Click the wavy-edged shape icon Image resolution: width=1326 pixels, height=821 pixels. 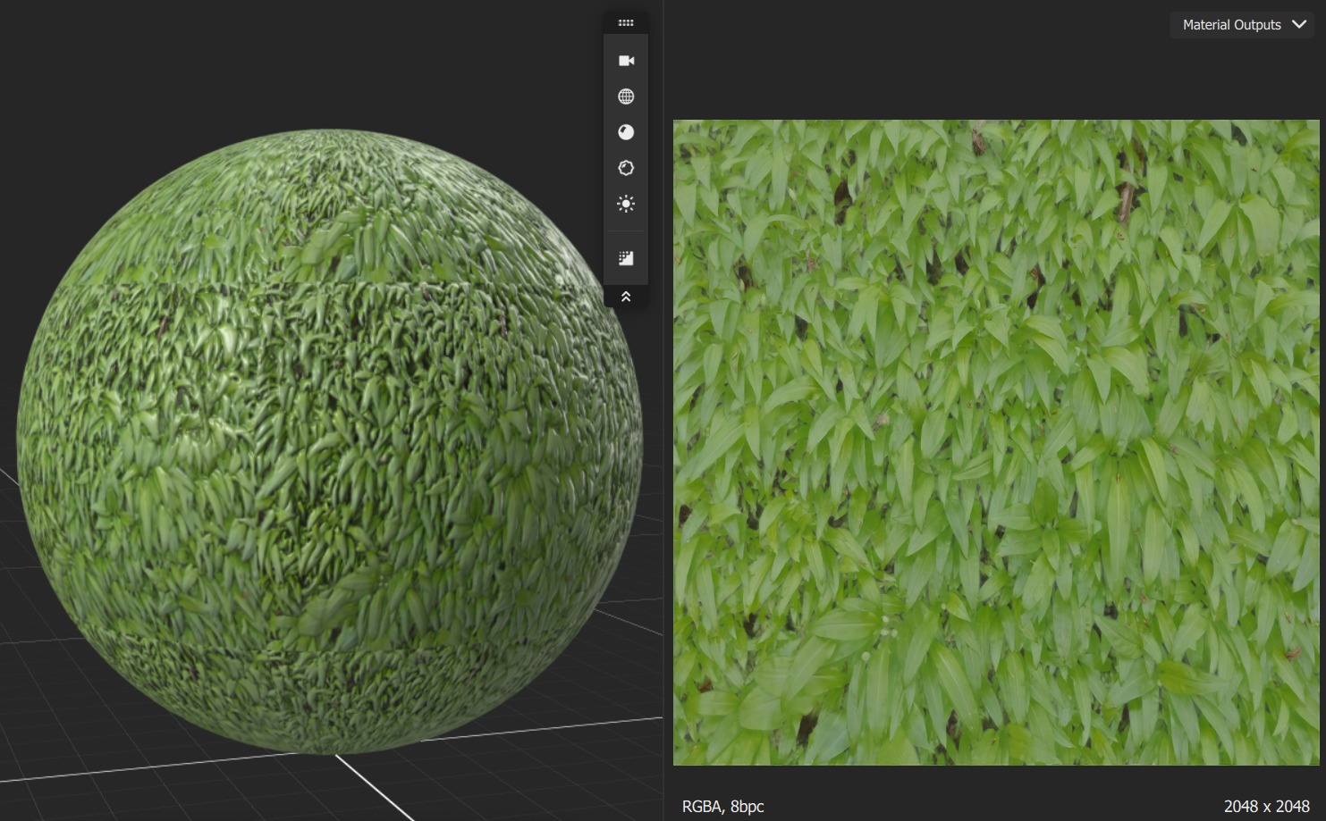626,168
